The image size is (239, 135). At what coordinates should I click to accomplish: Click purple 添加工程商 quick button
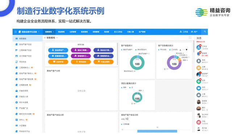[81, 50]
